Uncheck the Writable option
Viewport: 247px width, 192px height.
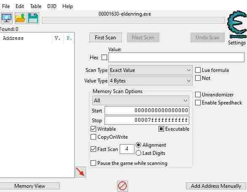point(93,129)
